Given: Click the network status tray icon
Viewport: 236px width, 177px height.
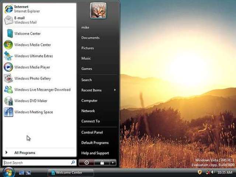Looking at the screenshot, I should [208, 172].
